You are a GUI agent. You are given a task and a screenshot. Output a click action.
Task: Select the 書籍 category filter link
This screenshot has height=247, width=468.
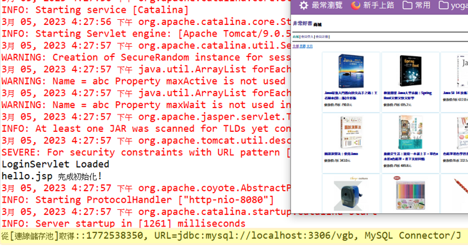(x=303, y=46)
